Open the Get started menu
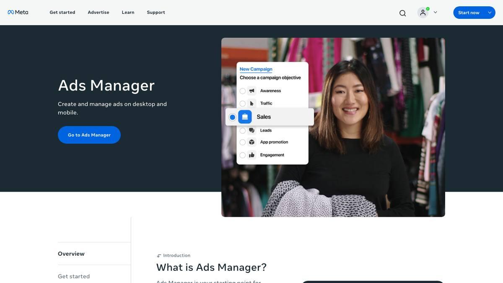 62,13
